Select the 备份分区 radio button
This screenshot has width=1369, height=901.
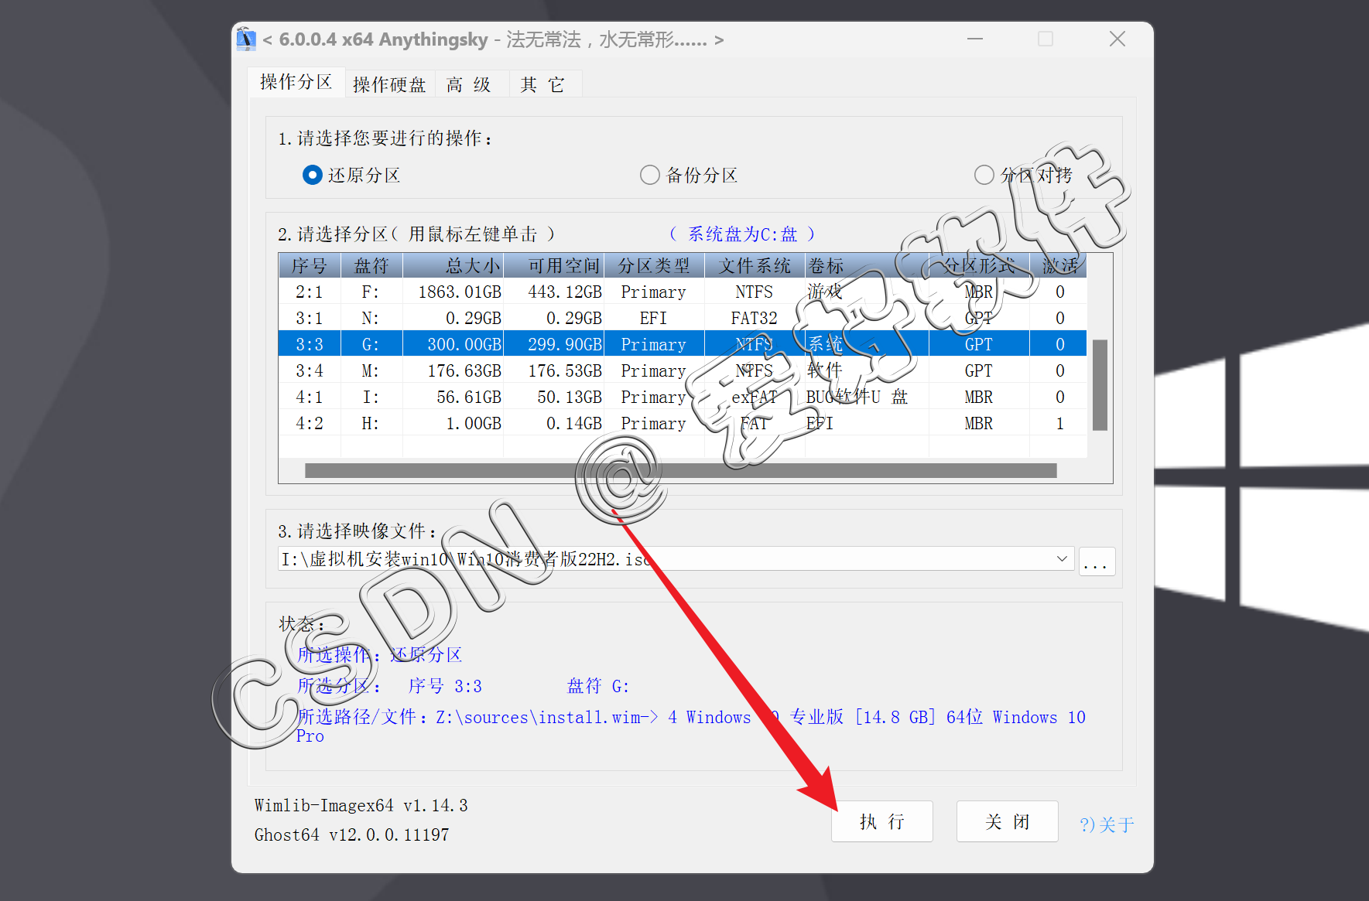[x=689, y=175]
